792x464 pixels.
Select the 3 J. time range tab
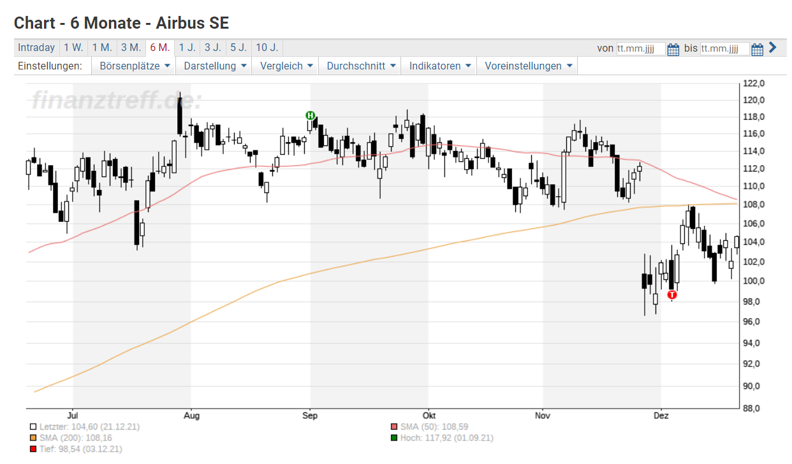pyautogui.click(x=213, y=48)
